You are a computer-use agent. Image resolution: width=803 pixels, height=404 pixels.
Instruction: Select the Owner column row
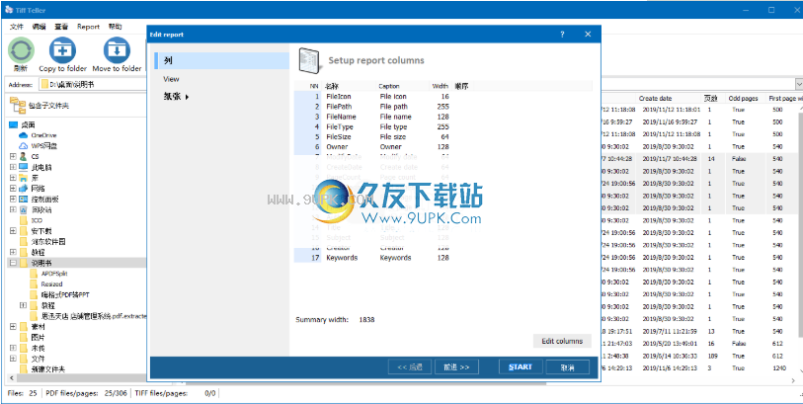(x=372, y=147)
